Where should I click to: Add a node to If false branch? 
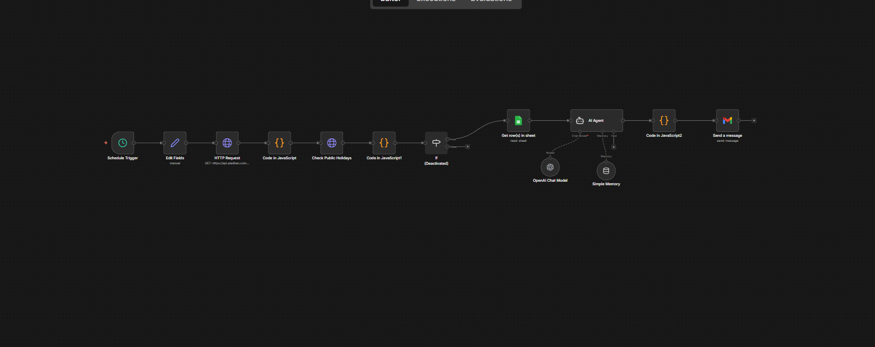pyautogui.click(x=467, y=147)
